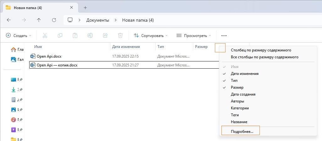322x141 pixels.
Task: Click the Paste clipboard icon
Action: (75, 35)
